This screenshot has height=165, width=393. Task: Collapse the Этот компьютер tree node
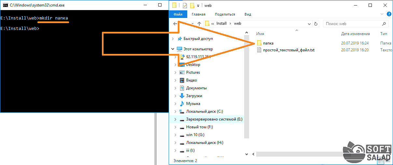(173, 49)
